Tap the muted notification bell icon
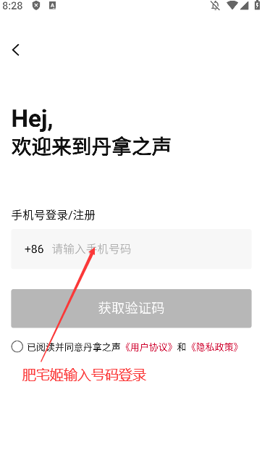Viewport: 262px width, 471px height. [215, 5]
